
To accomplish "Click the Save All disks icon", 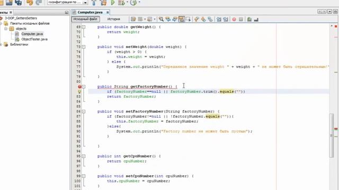I will (x=18, y=3).
